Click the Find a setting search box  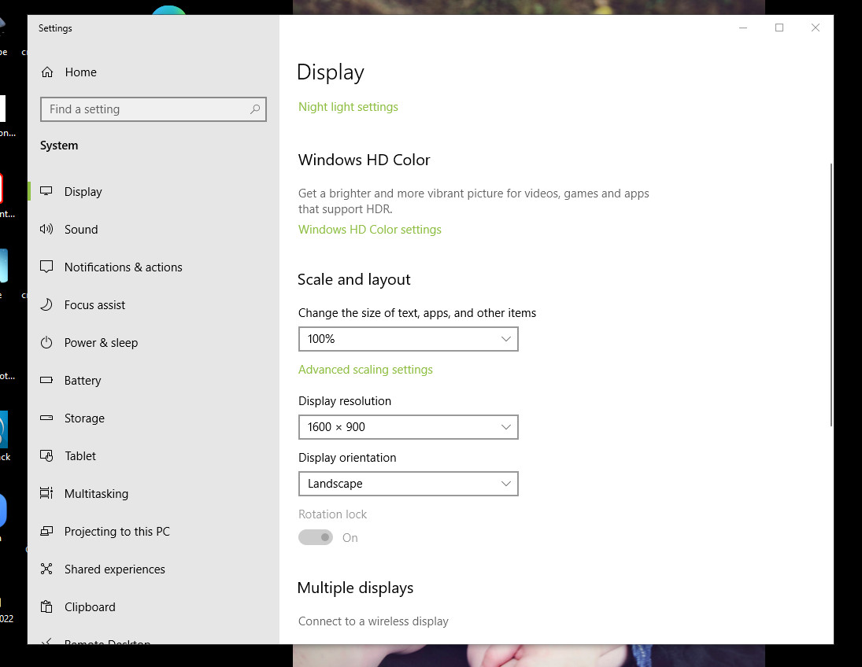click(146, 109)
